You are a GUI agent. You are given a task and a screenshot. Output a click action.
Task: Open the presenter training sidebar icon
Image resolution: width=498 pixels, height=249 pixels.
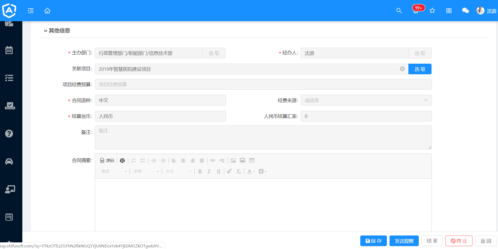(10, 189)
